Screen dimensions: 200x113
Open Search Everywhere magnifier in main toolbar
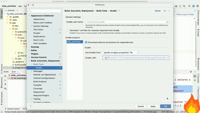click(189, 6)
